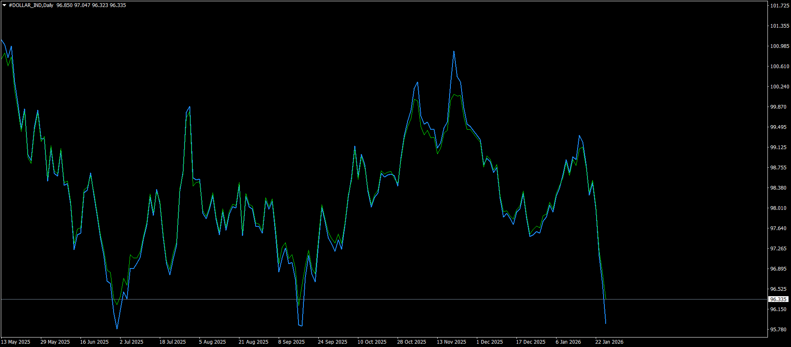Select the 97.047 high value in header

click(x=82, y=5)
